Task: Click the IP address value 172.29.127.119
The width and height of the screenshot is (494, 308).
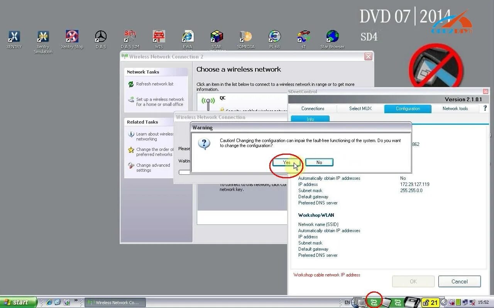Action: pyautogui.click(x=415, y=184)
